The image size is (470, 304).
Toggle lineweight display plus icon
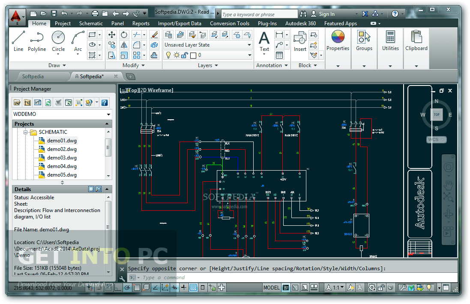pos(184,288)
